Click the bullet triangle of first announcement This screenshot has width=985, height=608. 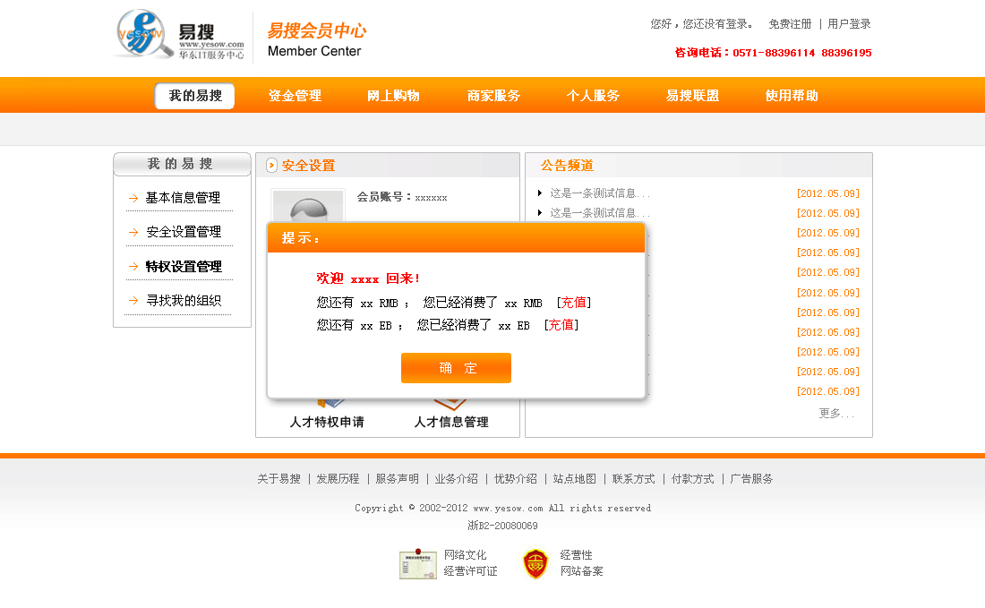pos(540,193)
